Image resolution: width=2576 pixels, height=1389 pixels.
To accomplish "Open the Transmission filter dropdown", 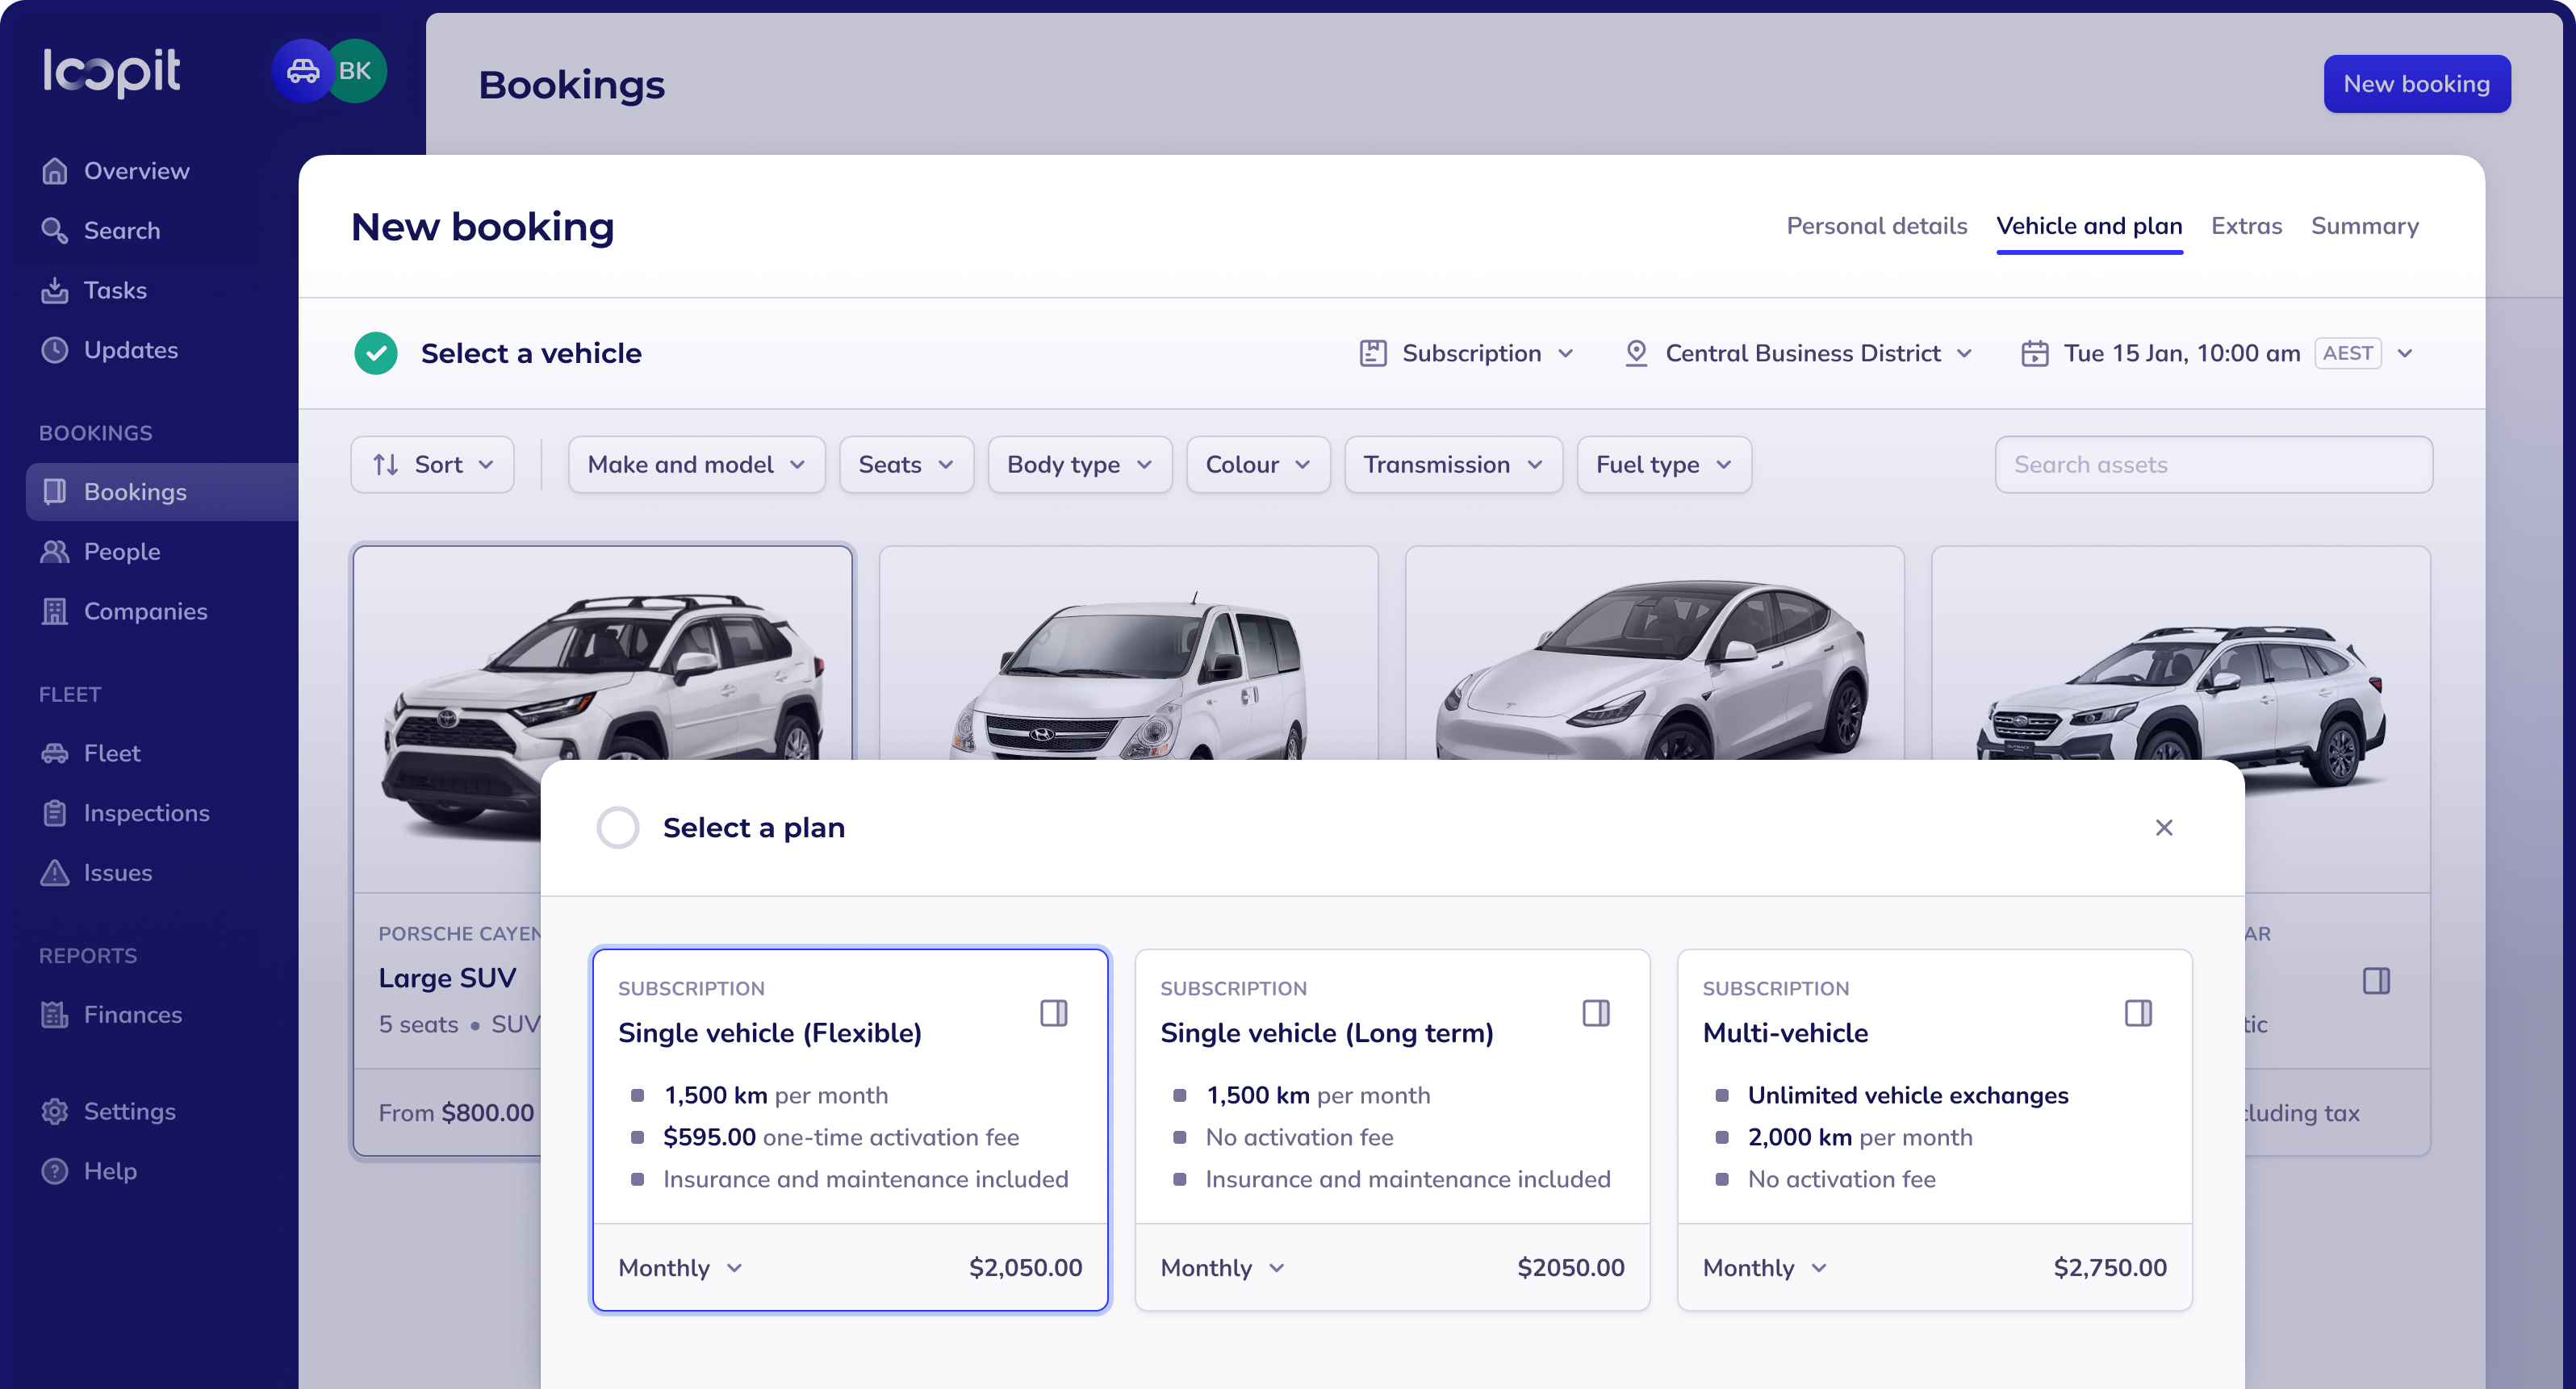I will click(1452, 465).
